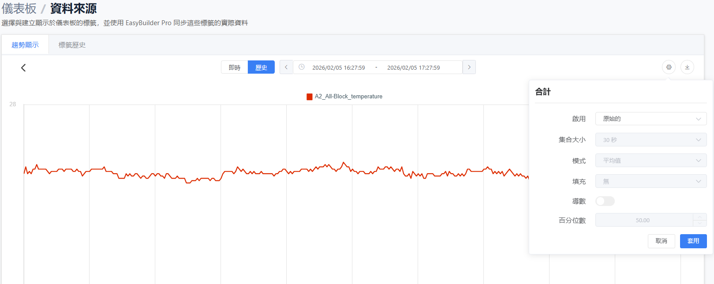Image resolution: width=714 pixels, height=284 pixels.
Task: Click the back arrow icon
Action: click(x=23, y=67)
